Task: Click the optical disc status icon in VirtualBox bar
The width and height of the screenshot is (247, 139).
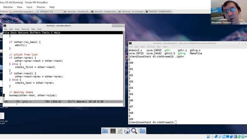Action: pos(212,137)
